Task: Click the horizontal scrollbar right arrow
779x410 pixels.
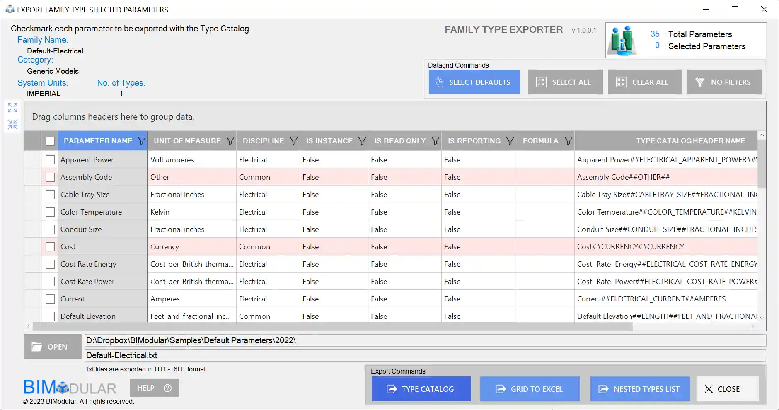Action: tap(753, 326)
